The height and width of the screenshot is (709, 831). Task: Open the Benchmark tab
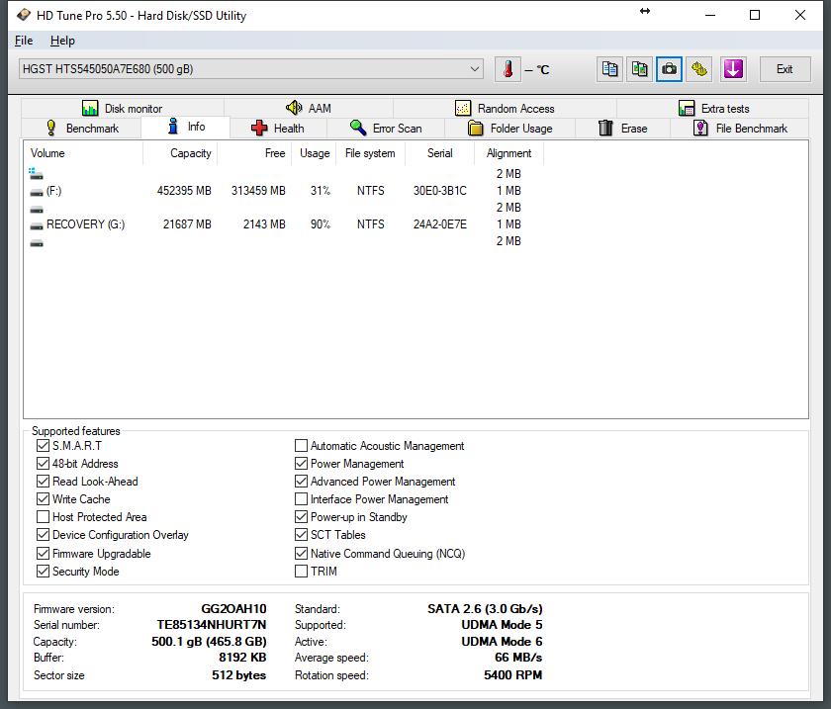click(82, 129)
